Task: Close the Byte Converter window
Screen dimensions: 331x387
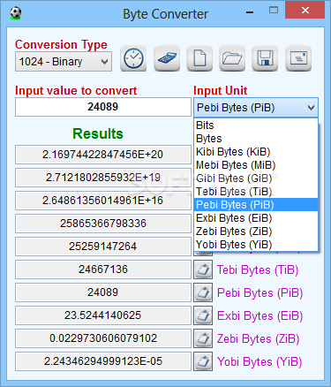Action: click(x=305, y=11)
